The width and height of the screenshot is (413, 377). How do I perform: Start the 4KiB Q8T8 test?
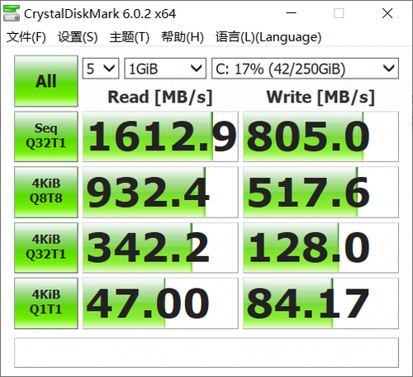click(46, 192)
